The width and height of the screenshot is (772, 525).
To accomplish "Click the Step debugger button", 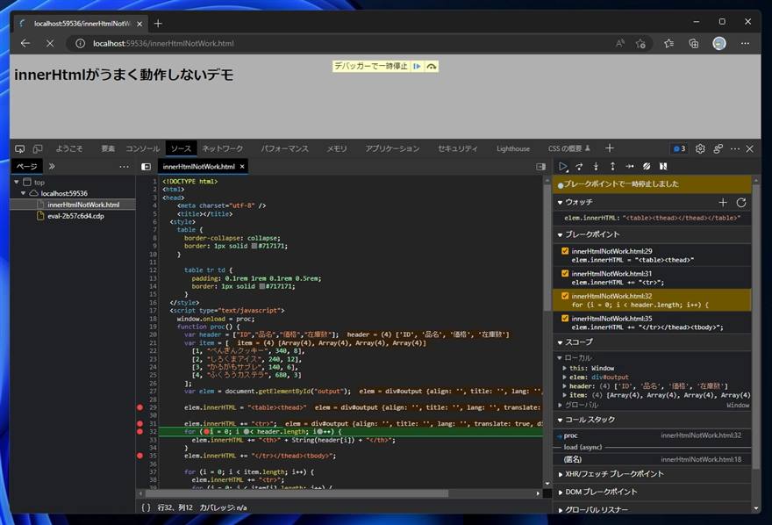I will [x=629, y=167].
